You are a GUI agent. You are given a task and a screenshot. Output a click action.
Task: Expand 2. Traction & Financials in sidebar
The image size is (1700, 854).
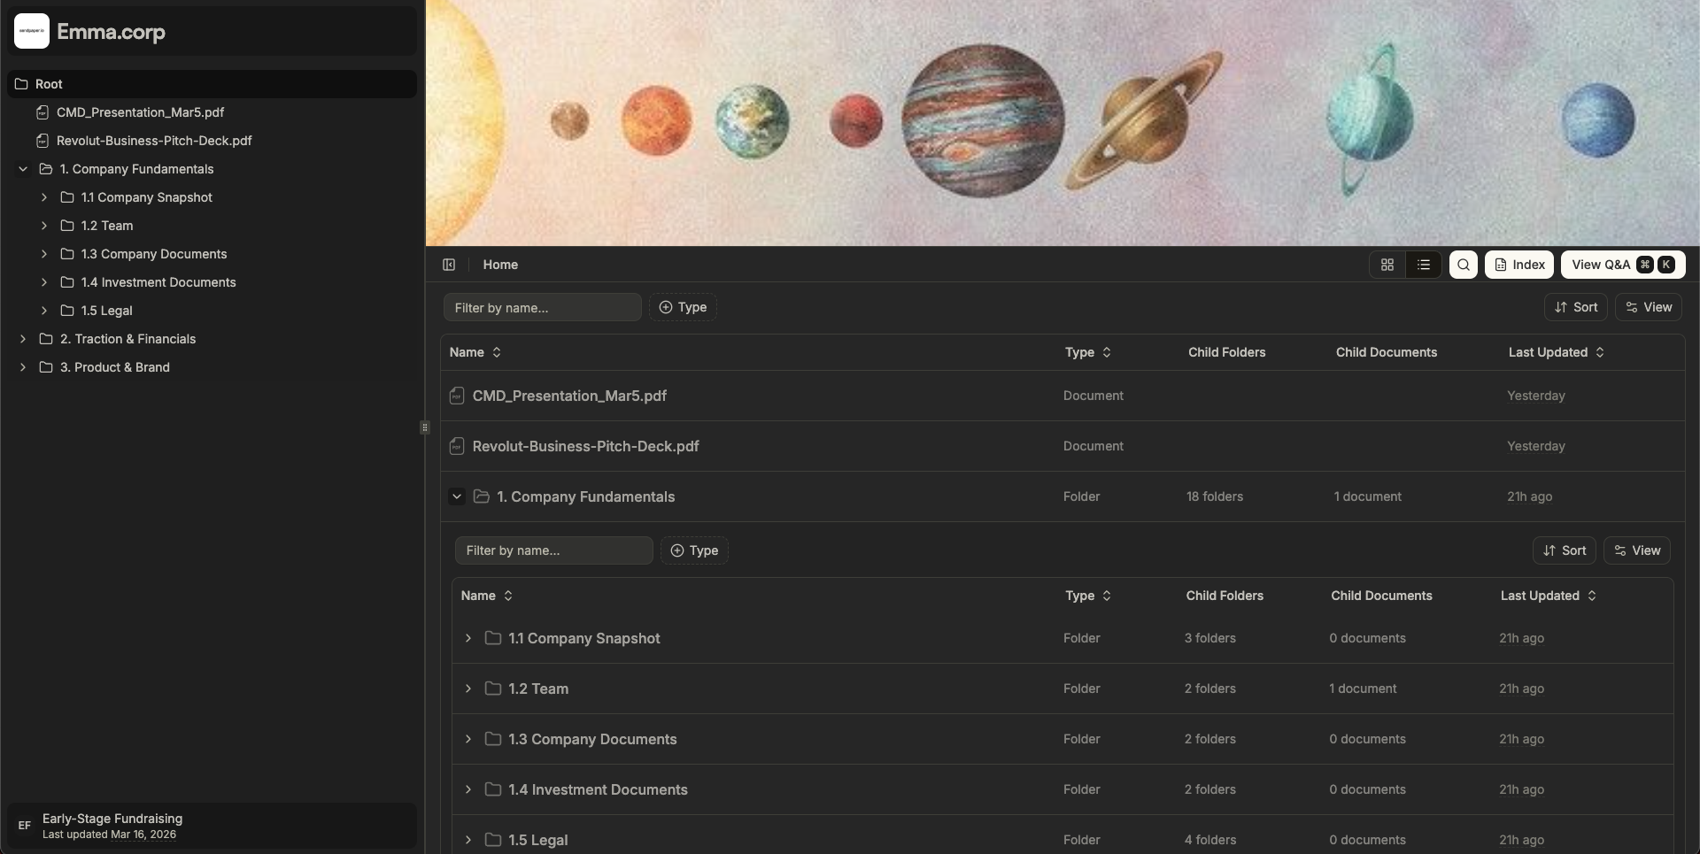click(x=23, y=339)
